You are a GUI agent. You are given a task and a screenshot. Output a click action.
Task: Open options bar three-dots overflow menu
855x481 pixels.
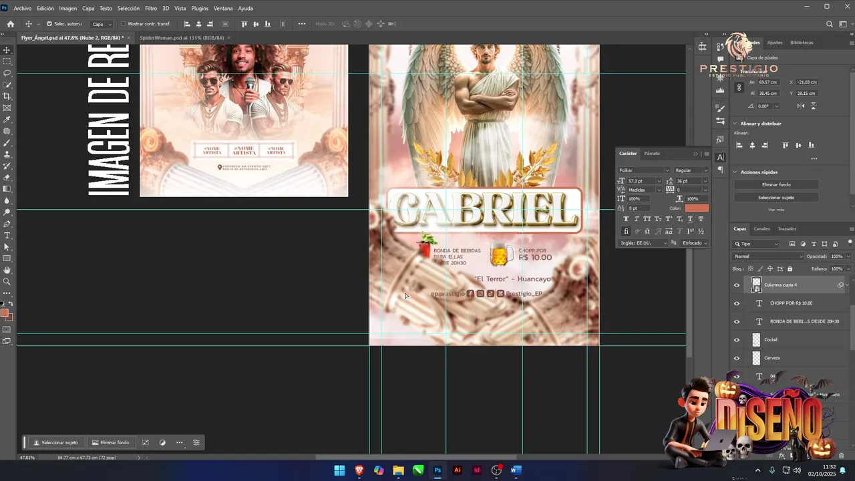coord(302,24)
